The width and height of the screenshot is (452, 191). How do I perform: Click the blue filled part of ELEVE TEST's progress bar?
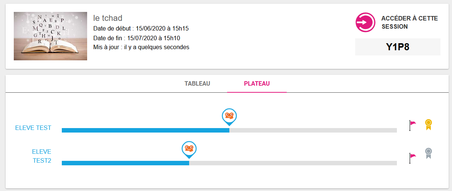pos(145,130)
